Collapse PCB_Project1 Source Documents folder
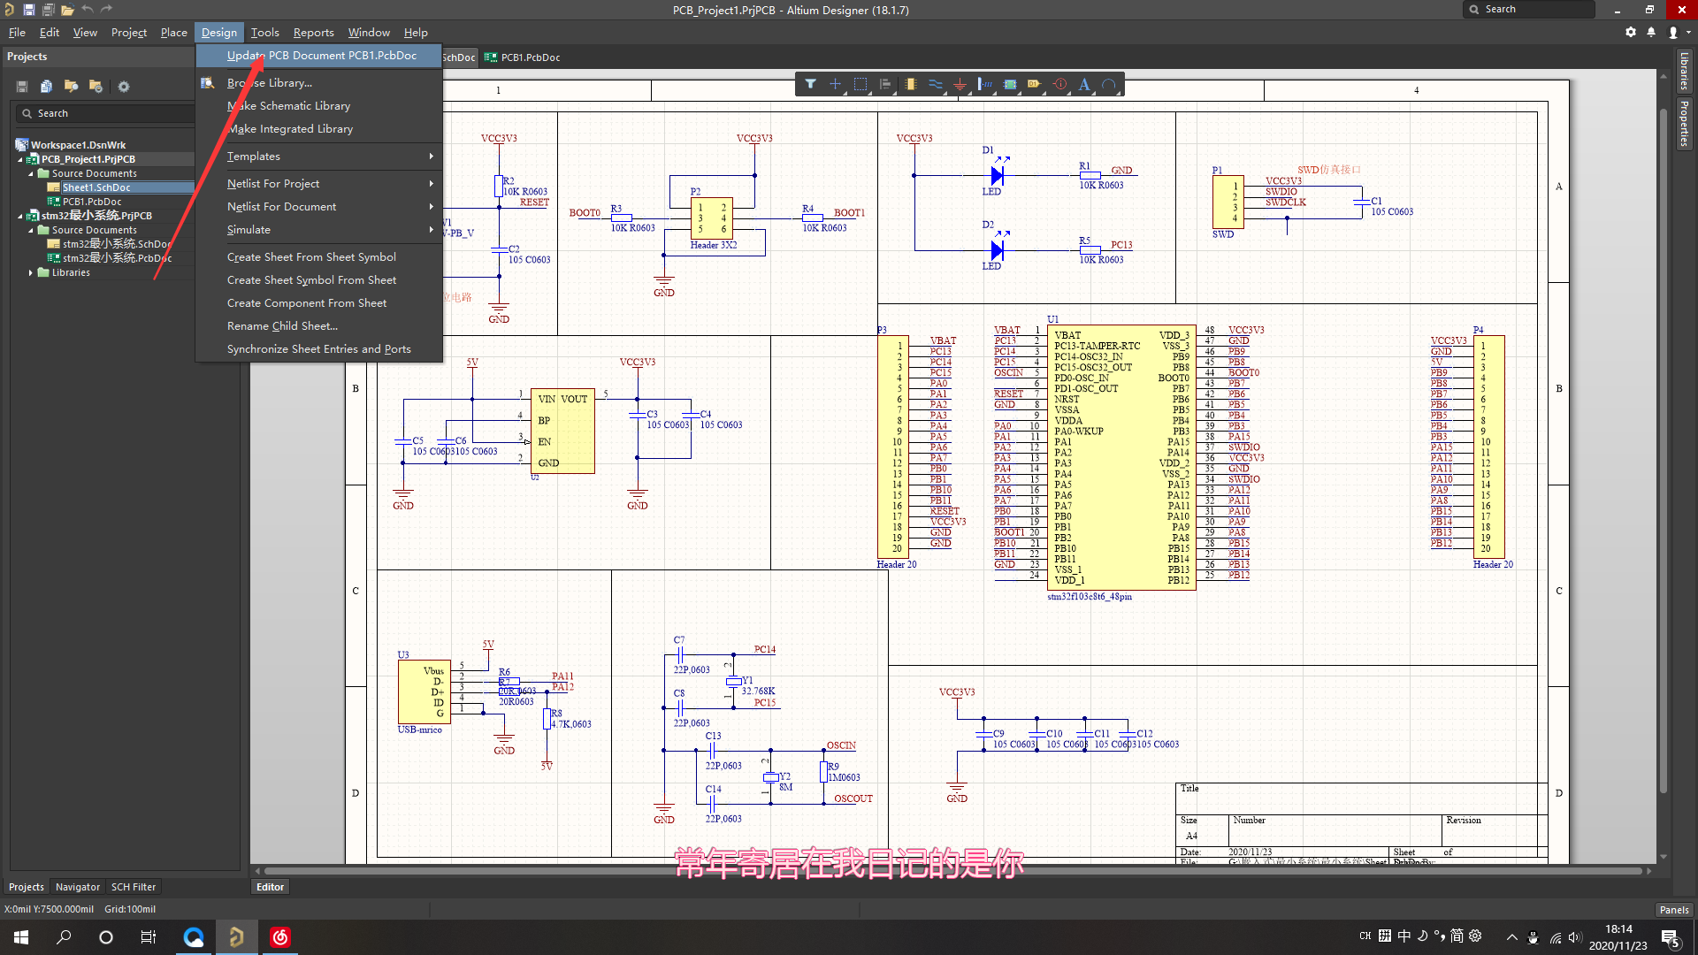This screenshot has width=1698, height=955. pos(31,174)
